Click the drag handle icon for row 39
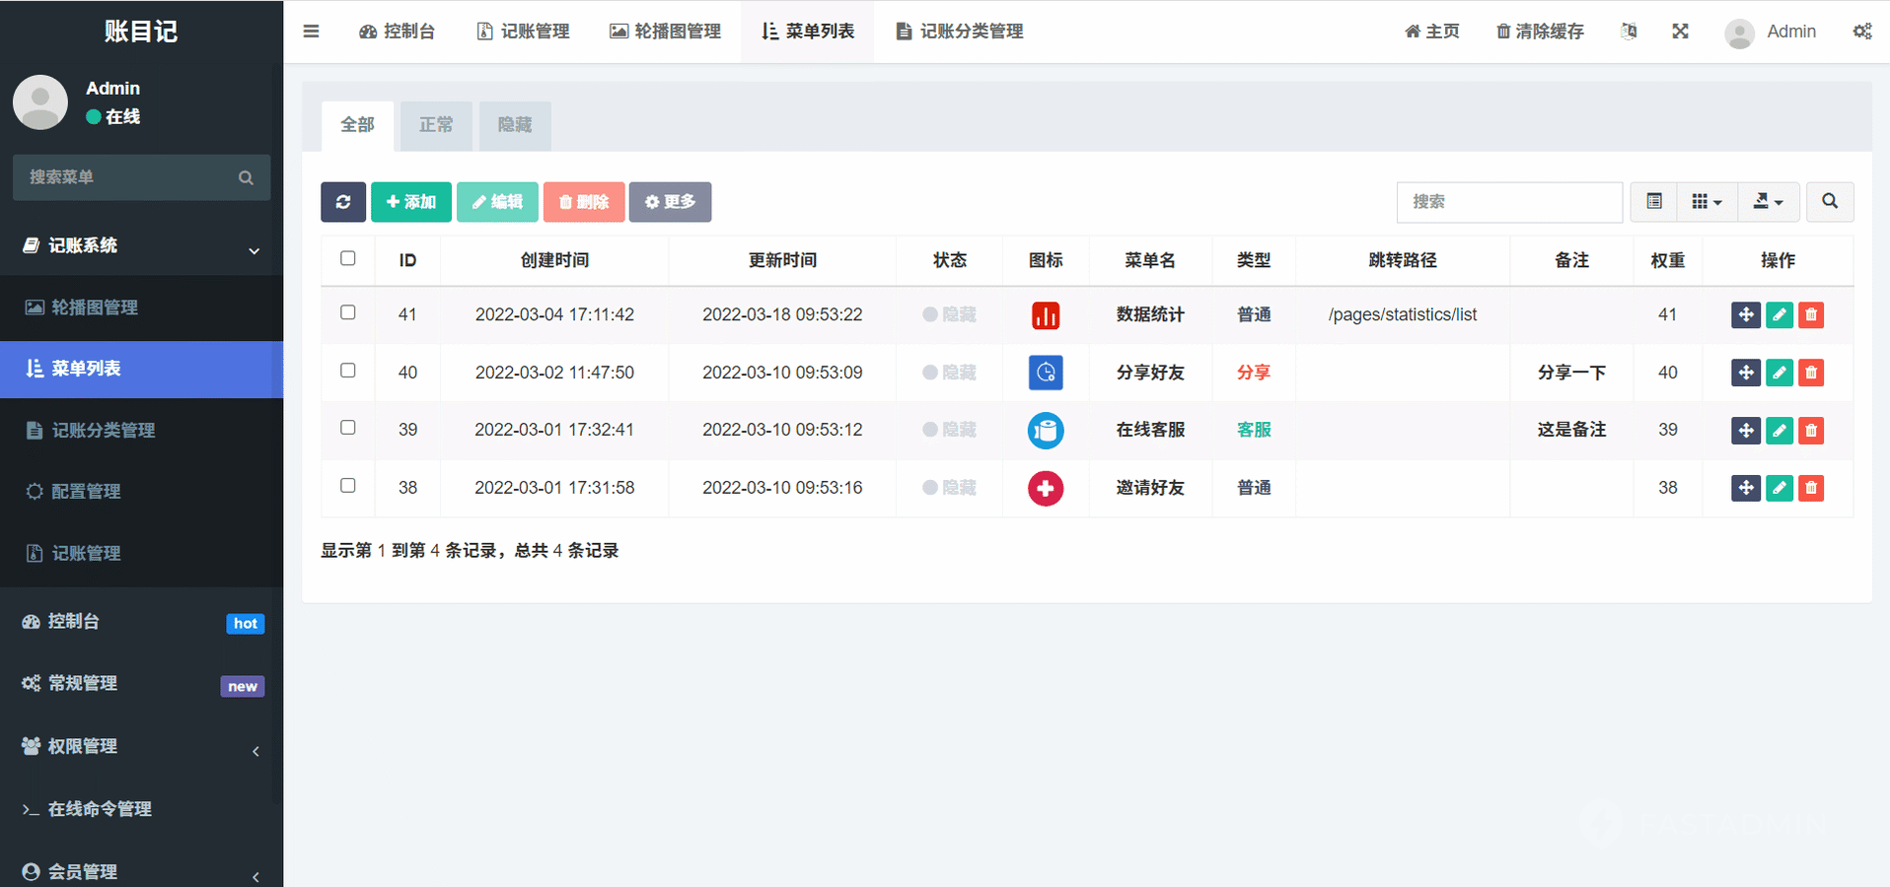Screen dimensions: 1890x887 click(x=1745, y=431)
